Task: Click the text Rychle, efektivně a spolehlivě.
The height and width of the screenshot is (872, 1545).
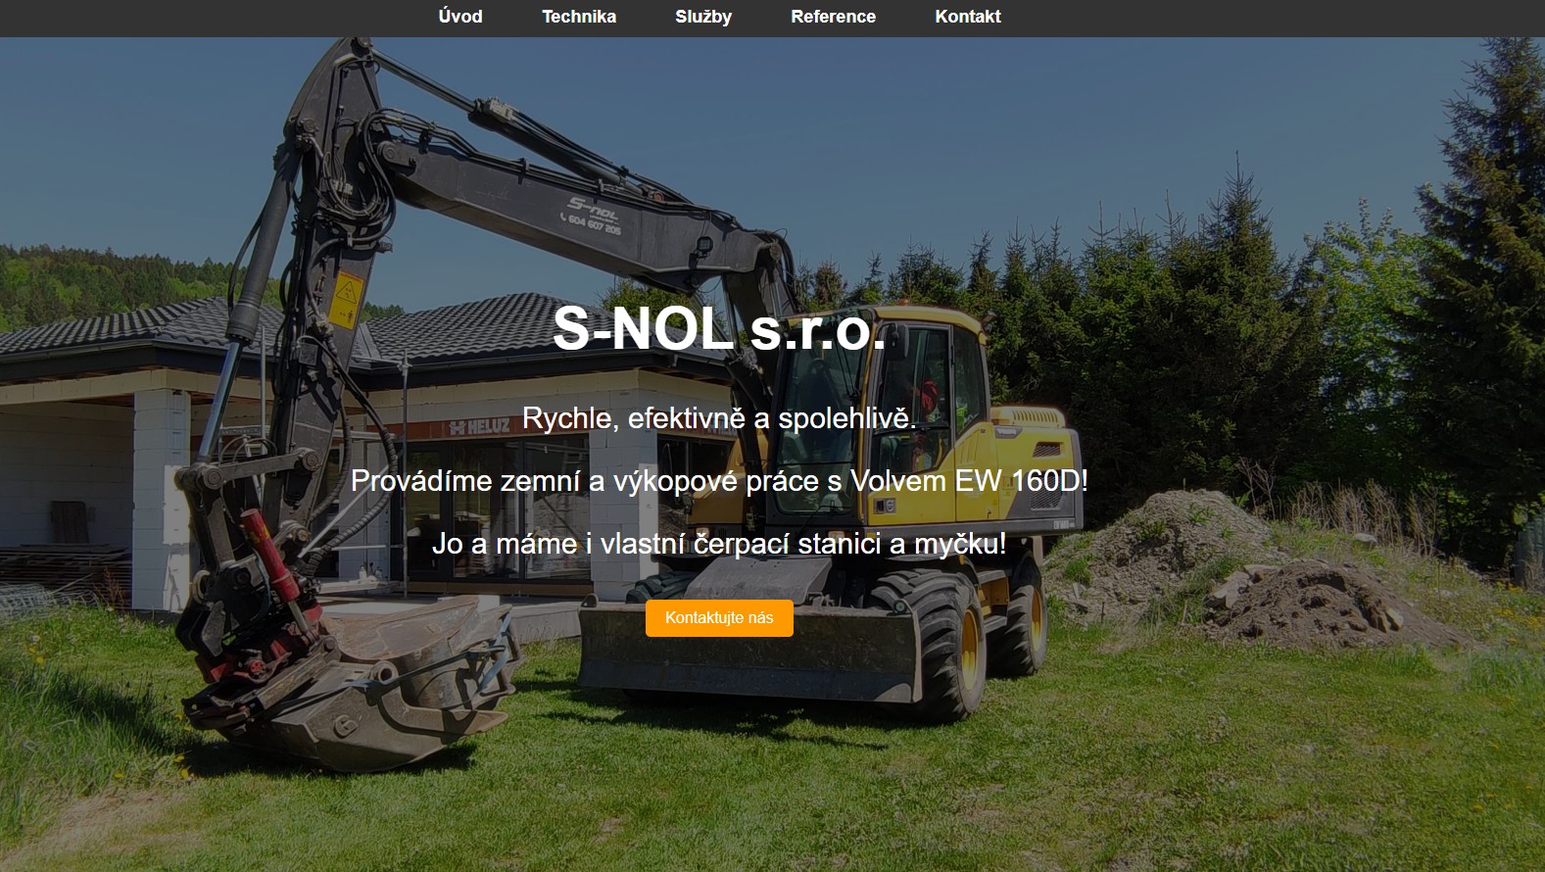Action: (x=719, y=418)
